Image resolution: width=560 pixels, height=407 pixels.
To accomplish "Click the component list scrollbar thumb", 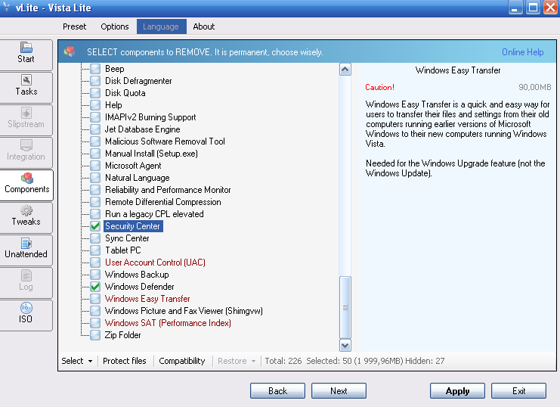I will pyautogui.click(x=345, y=307).
